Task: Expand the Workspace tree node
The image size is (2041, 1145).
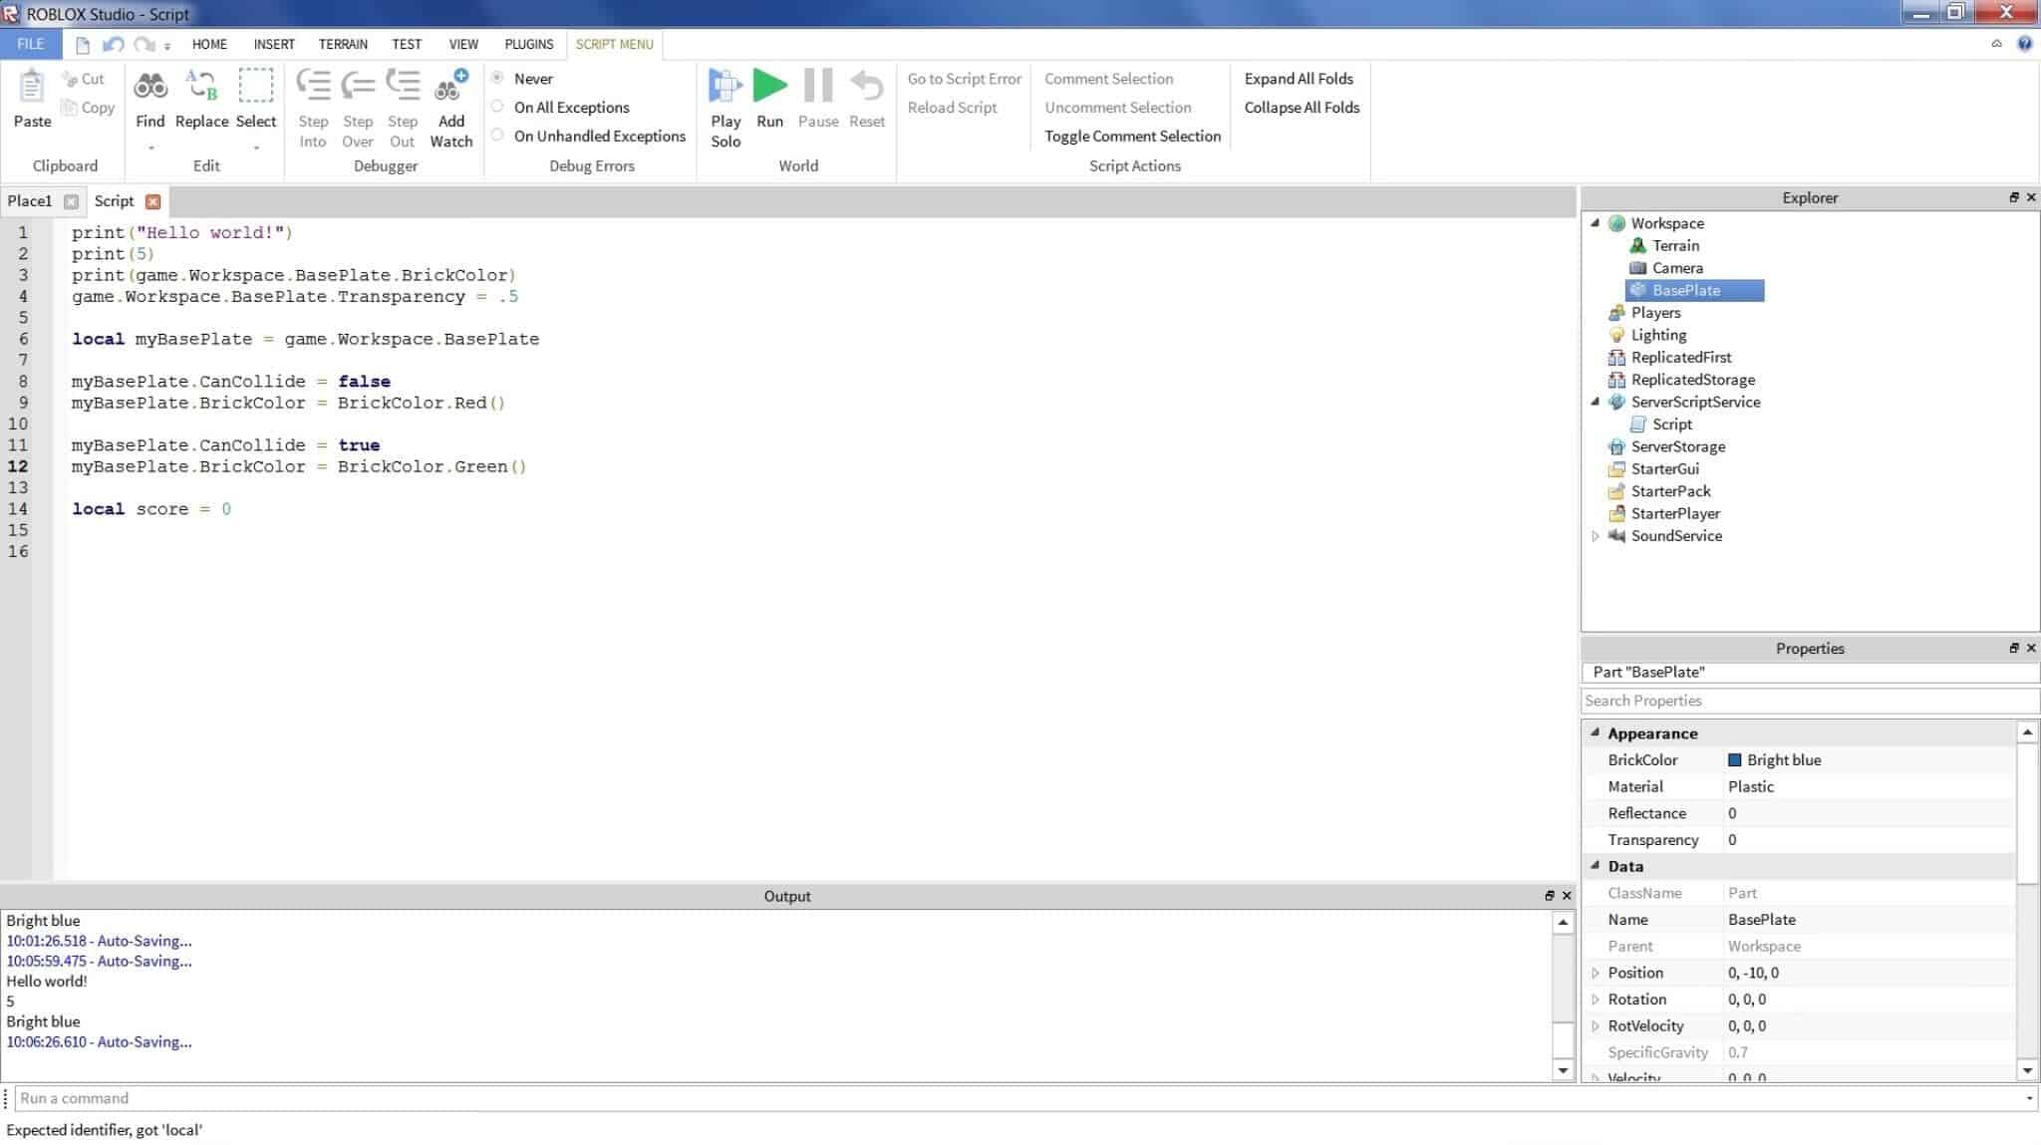Action: (x=1596, y=223)
